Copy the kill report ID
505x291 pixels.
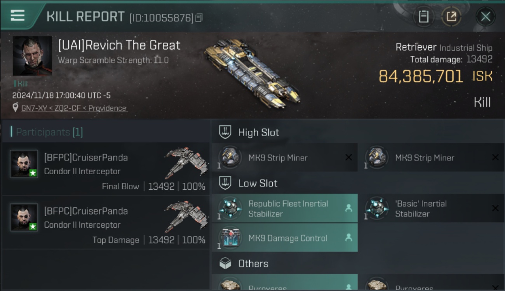click(x=199, y=18)
